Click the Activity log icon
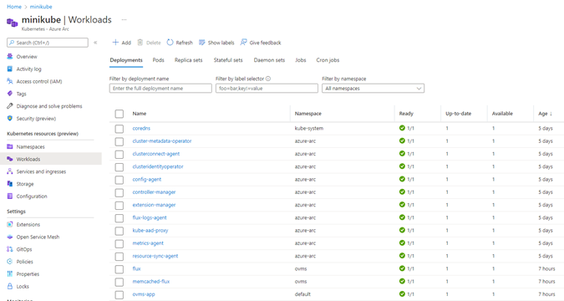Viewport: 564px width, 301px height. (x=10, y=69)
